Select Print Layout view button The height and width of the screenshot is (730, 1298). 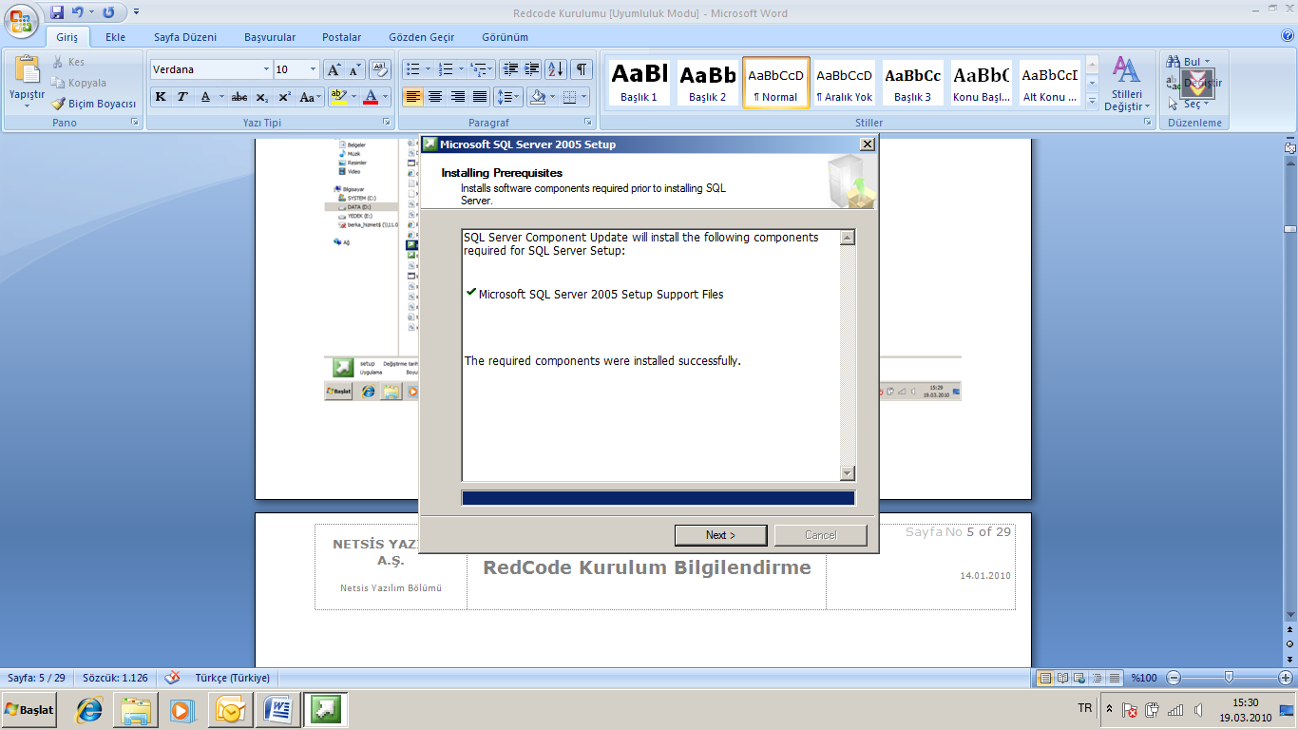pyautogui.click(x=1045, y=678)
